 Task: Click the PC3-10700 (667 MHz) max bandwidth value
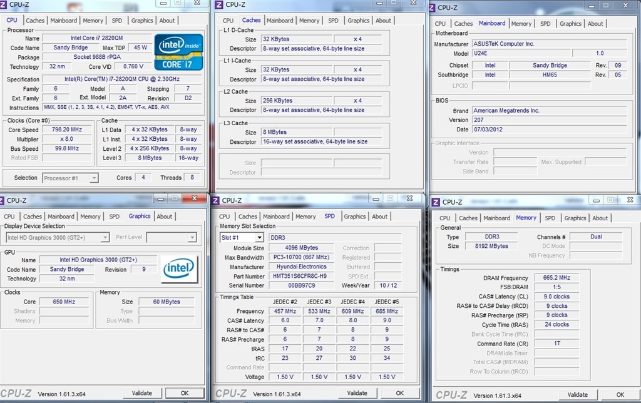pos(300,257)
